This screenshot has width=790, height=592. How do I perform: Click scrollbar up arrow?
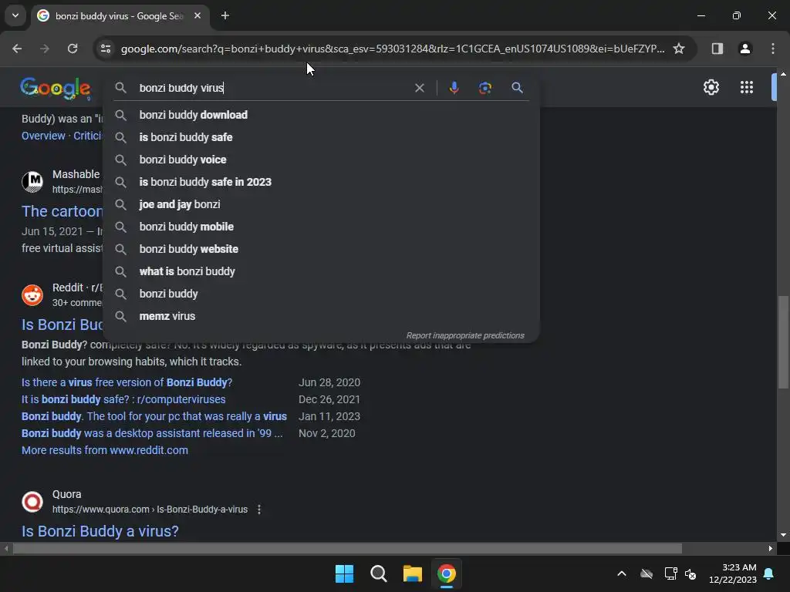(x=783, y=74)
